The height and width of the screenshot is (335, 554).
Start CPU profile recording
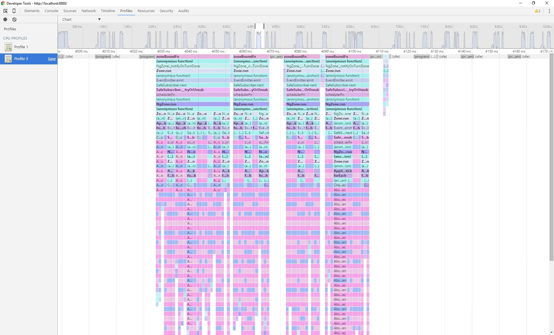tap(5, 19)
